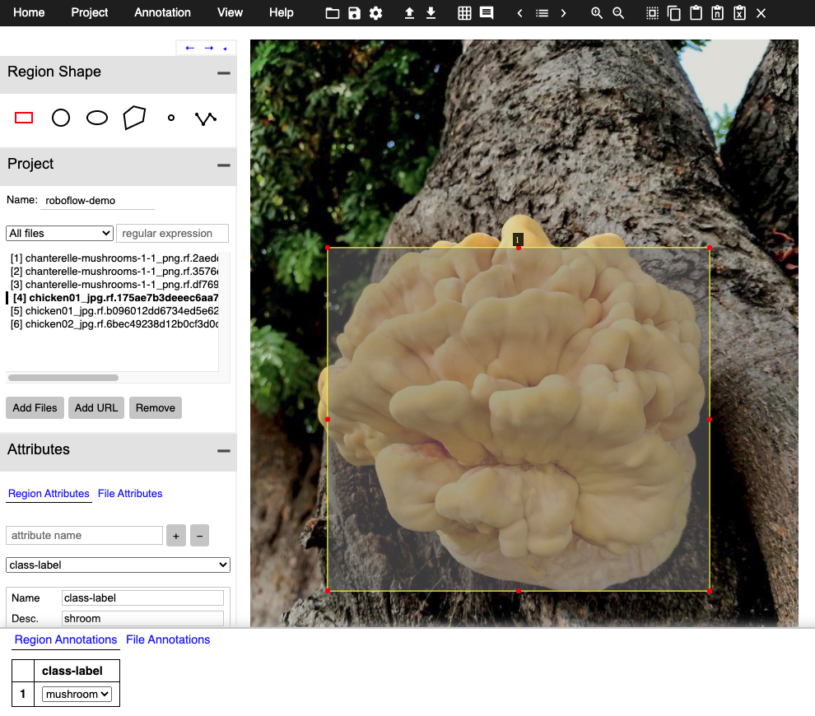Click the Add URL button
Image resolution: width=815 pixels, height=716 pixels.
(x=95, y=407)
